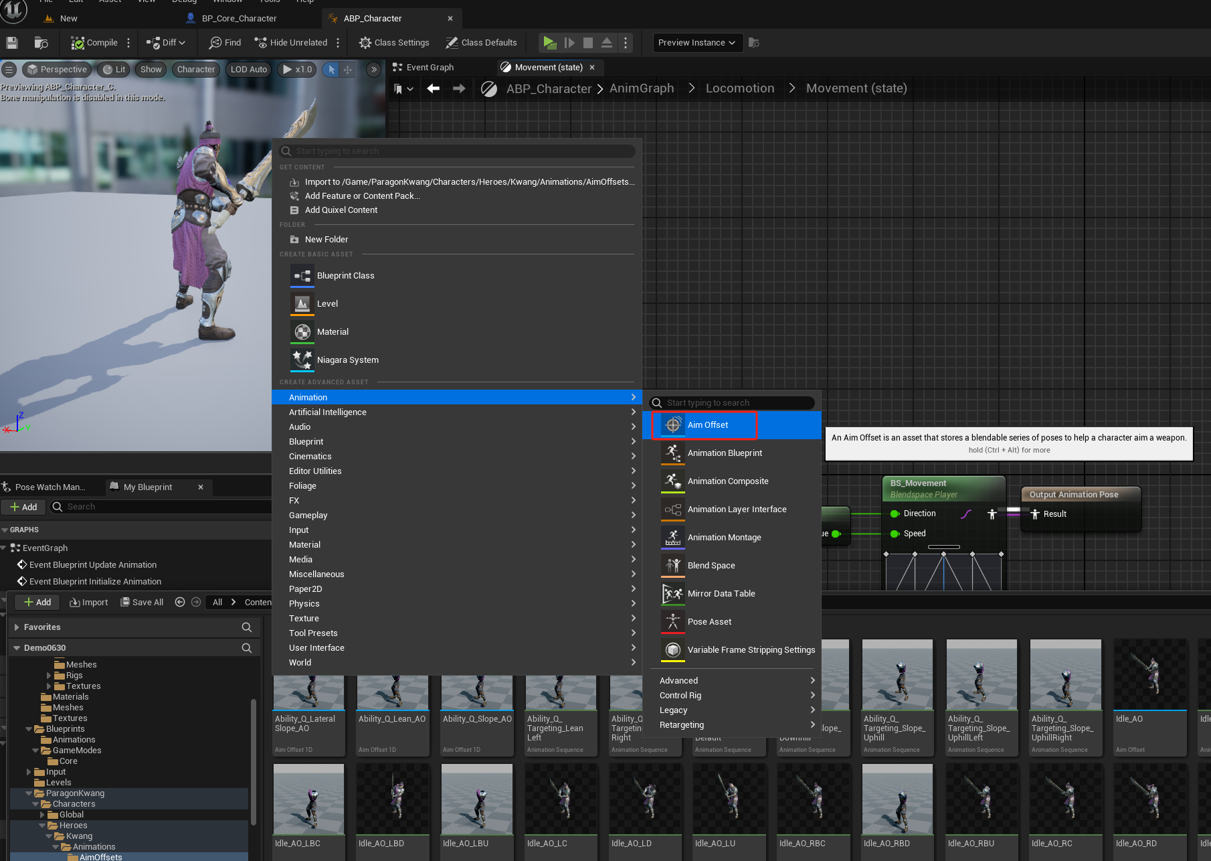Click the graph navigate forward arrow
Image resolution: width=1211 pixels, height=861 pixels.
459,88
